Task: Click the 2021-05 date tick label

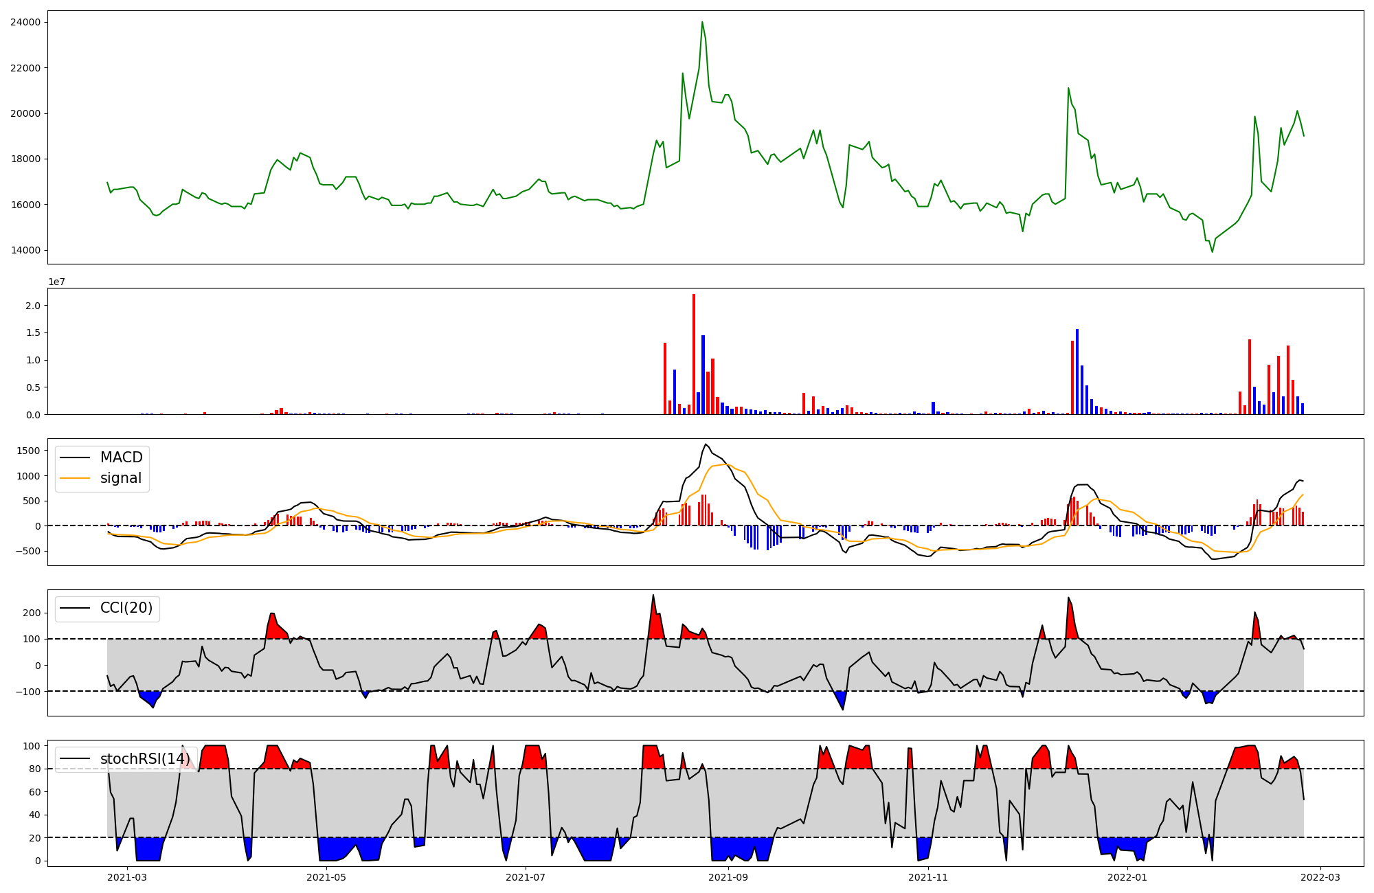Action: pyautogui.click(x=326, y=877)
